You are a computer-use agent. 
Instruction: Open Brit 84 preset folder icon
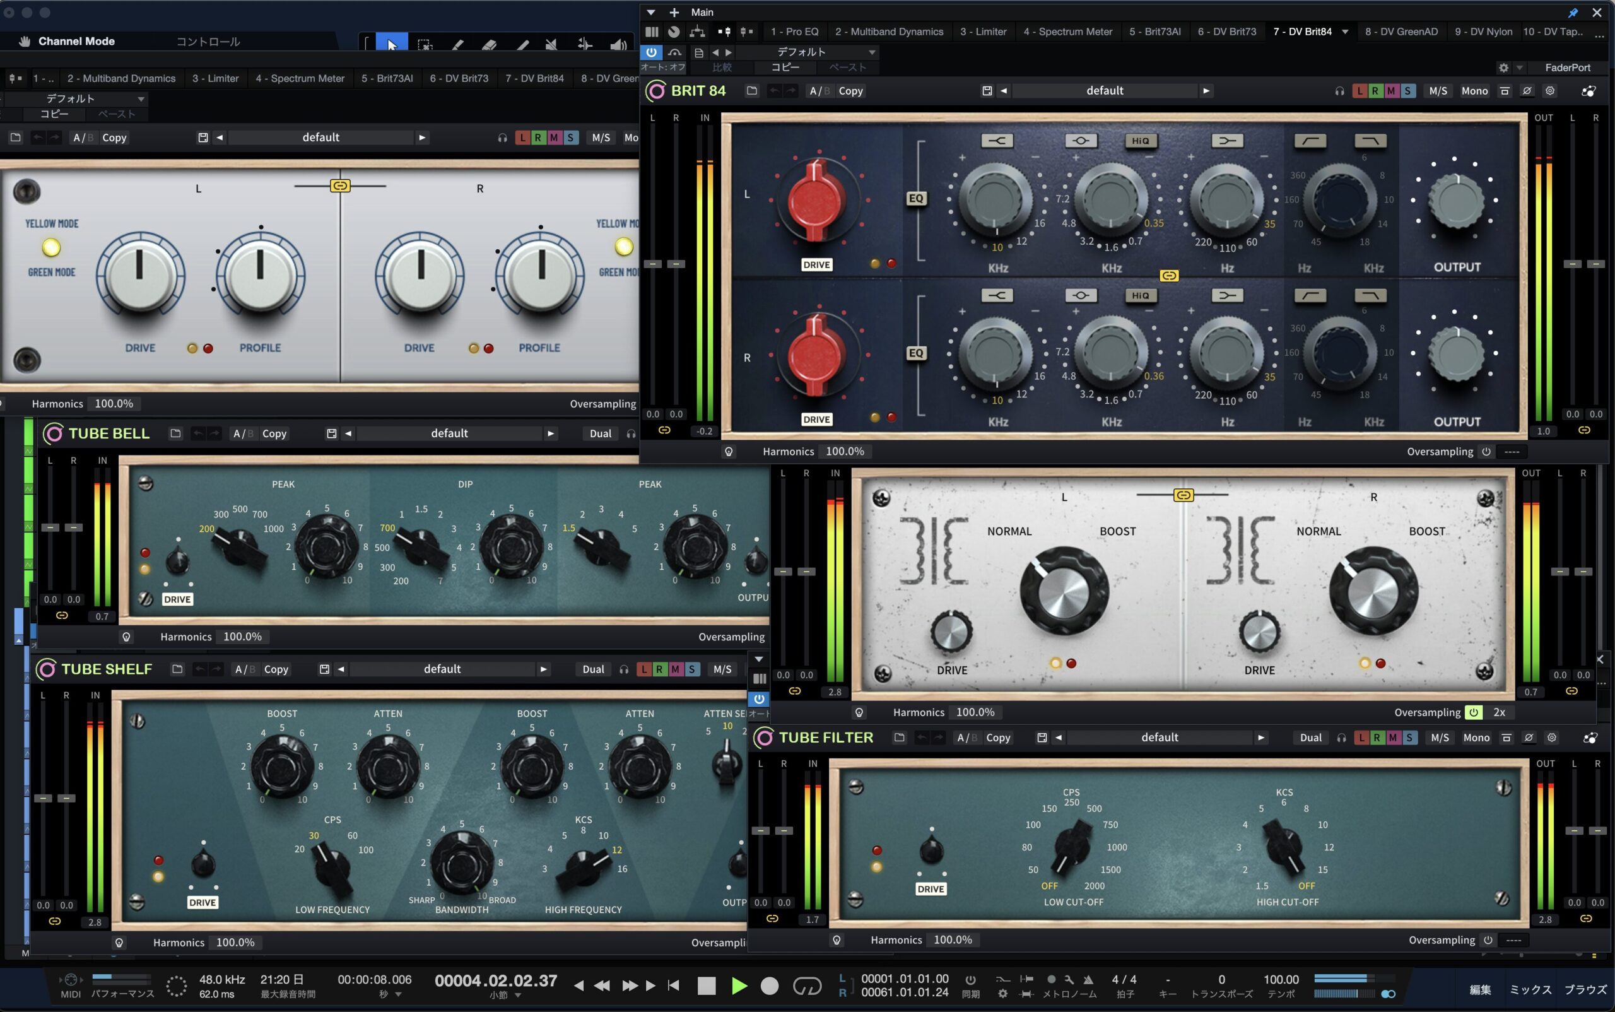pos(751,90)
